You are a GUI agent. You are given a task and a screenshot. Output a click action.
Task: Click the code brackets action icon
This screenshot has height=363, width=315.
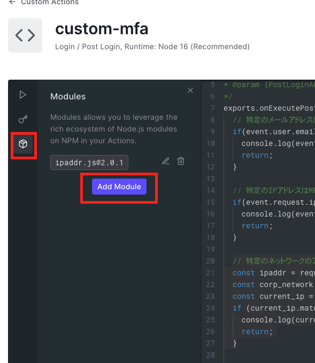[x=25, y=35]
